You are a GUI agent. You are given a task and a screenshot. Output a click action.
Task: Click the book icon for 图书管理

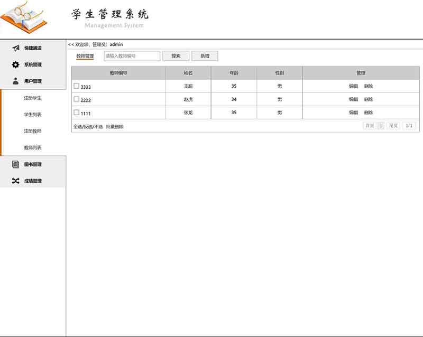click(15, 164)
